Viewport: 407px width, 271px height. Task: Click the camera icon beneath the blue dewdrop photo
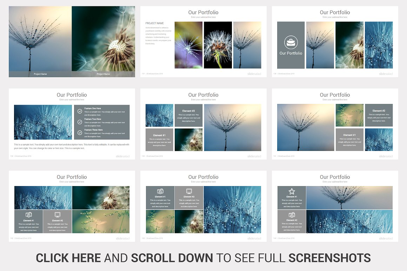tap(29, 214)
